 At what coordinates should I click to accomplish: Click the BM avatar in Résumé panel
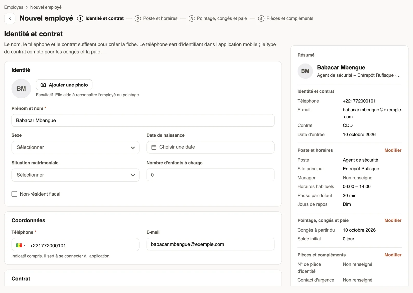click(x=305, y=71)
